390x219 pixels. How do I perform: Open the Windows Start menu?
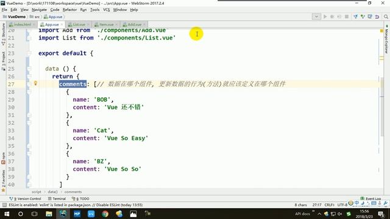click(7, 214)
